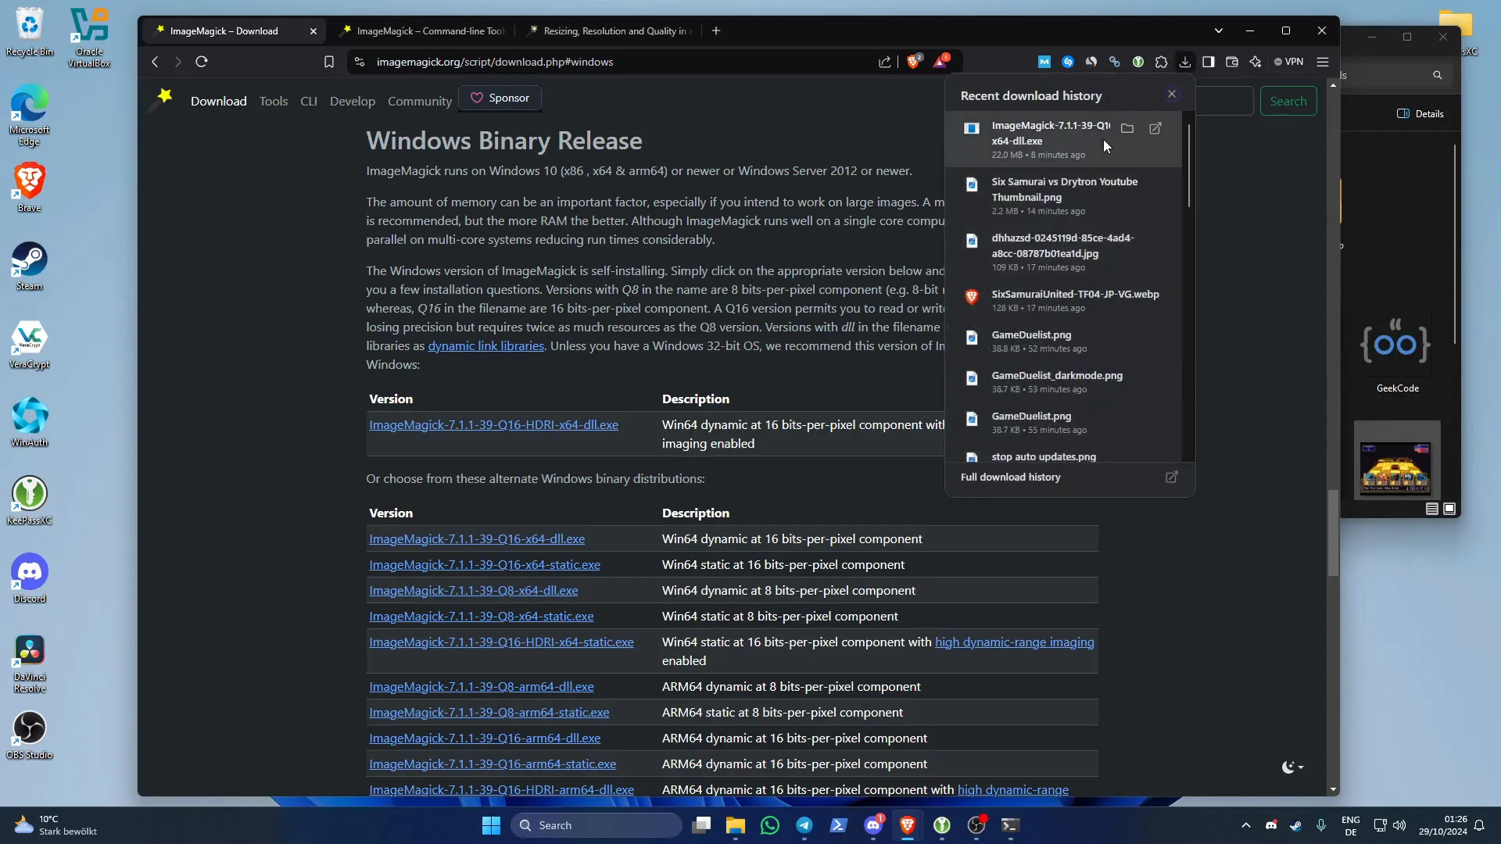Open the Brave hamburger main menu
1501x844 pixels.
click(1323, 62)
